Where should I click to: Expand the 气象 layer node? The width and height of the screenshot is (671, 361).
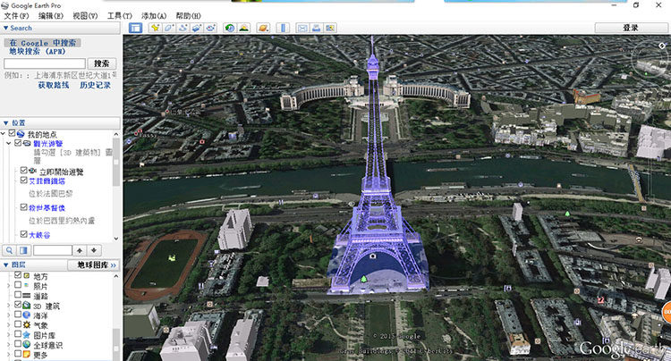(x=9, y=324)
